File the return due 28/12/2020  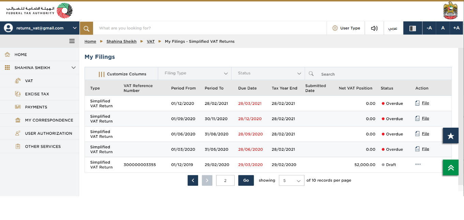[x=425, y=118]
